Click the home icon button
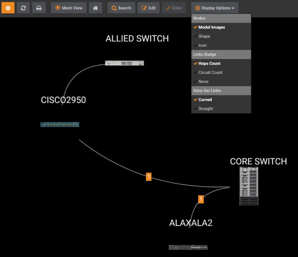The width and height of the screenshot is (298, 257). (x=95, y=8)
